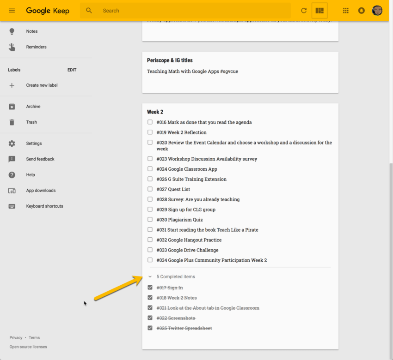
Task: Check #028 Survey: Are you already teaching
Action: (150, 199)
